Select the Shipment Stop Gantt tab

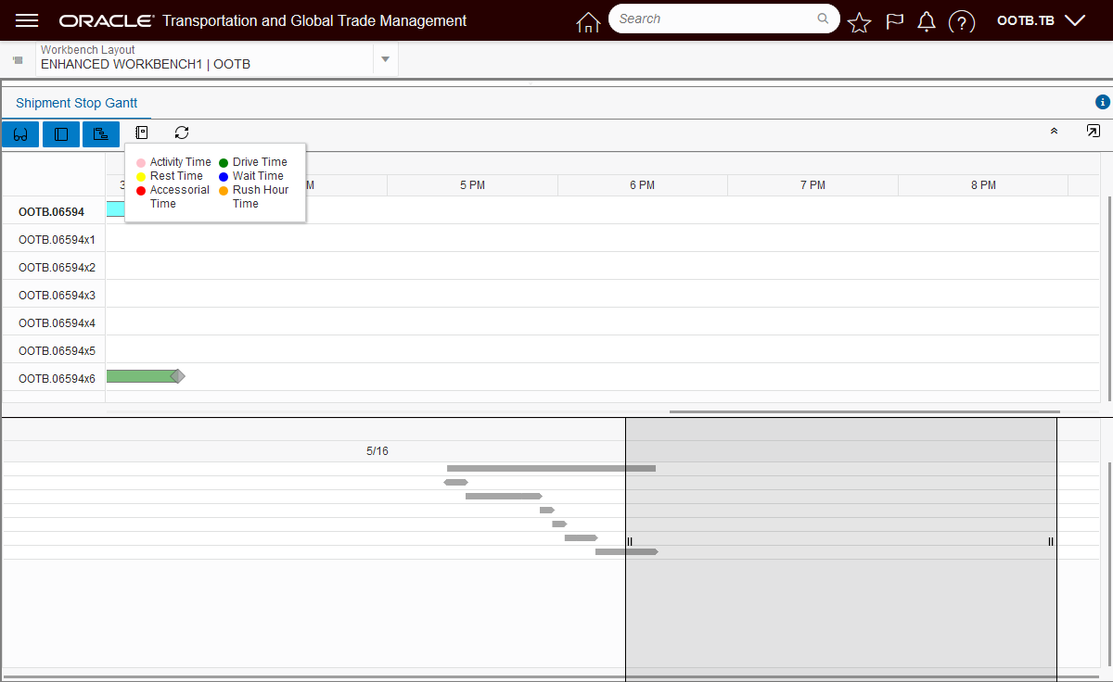tap(76, 103)
